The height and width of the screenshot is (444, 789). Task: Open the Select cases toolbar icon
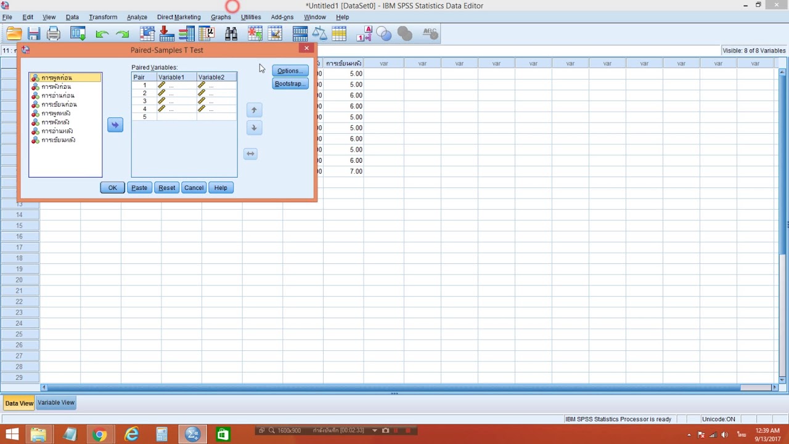[339, 34]
